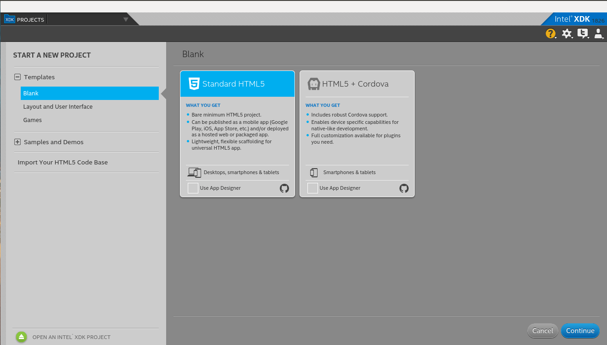Select Layout and User Interface

coord(58,106)
